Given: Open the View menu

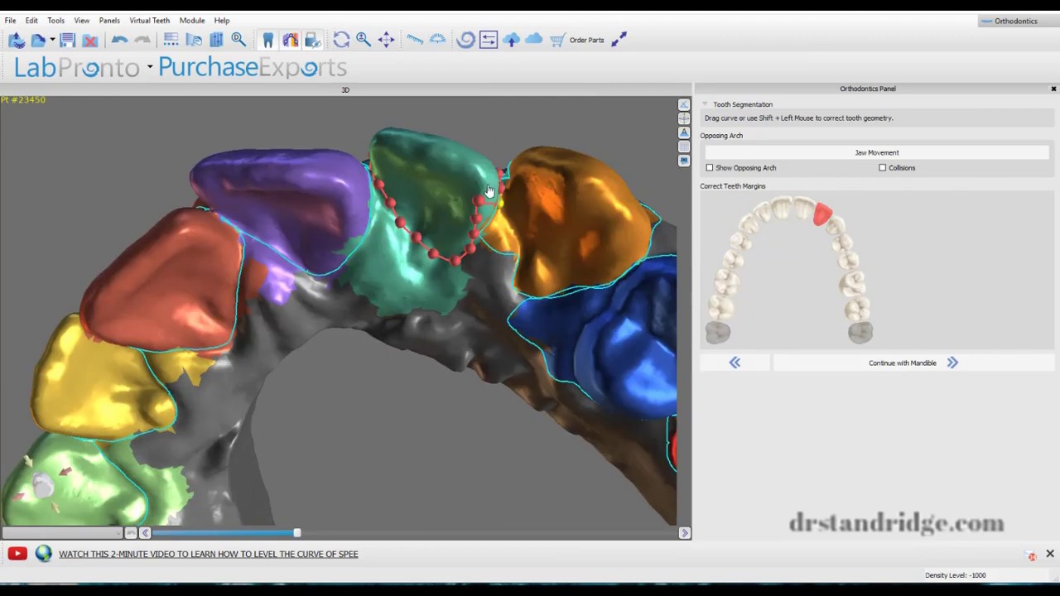Looking at the screenshot, I should coord(82,20).
